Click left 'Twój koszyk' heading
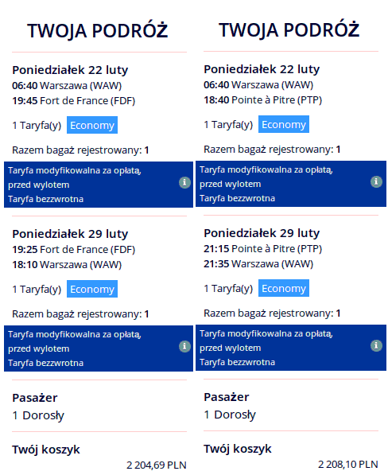This screenshot has height=475, width=388. pos(46,450)
